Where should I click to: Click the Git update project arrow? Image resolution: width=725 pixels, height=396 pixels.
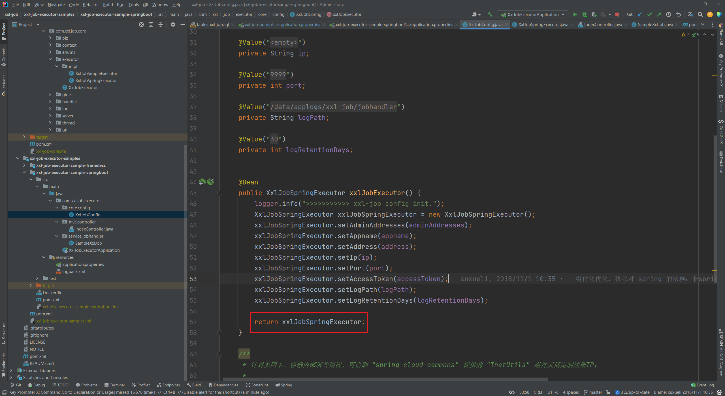tap(640, 14)
